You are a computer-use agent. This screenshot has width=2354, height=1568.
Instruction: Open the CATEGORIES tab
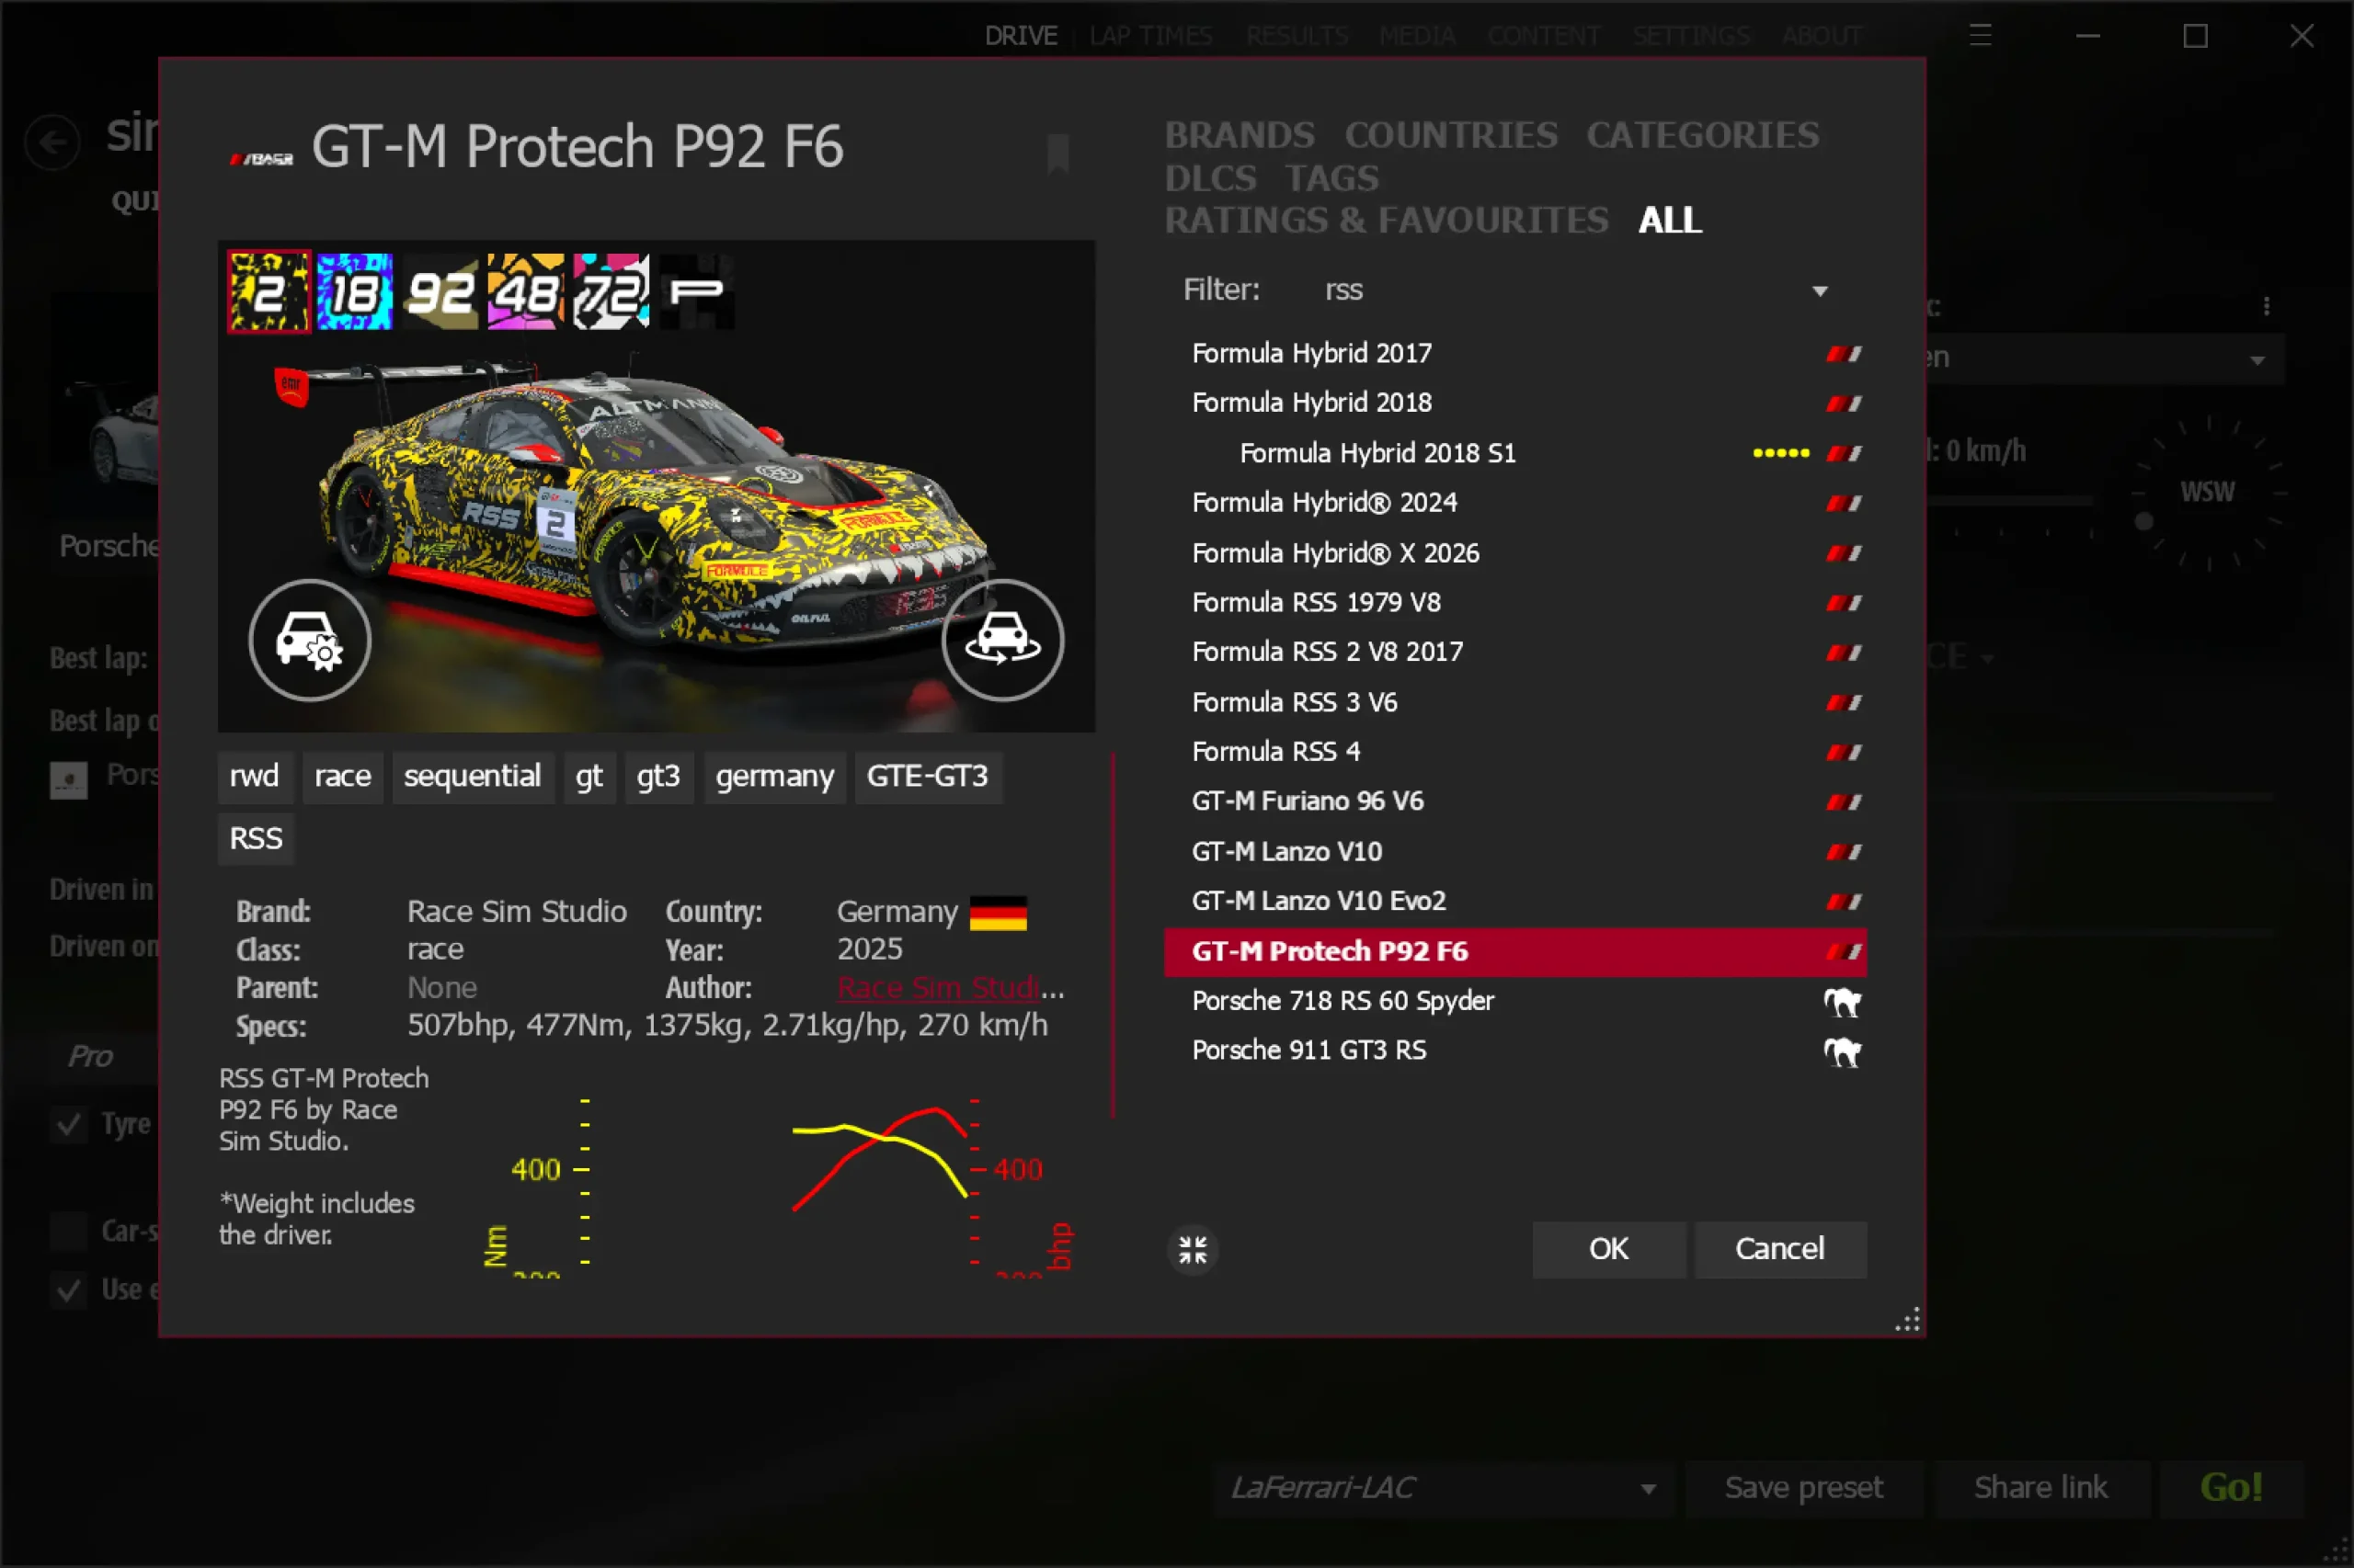(1702, 135)
